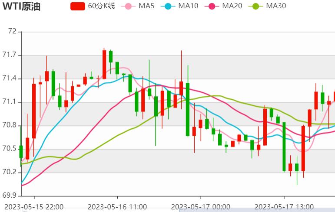
Task: Click the 2023-05-16 11:00 axis label
Action: tap(117, 207)
